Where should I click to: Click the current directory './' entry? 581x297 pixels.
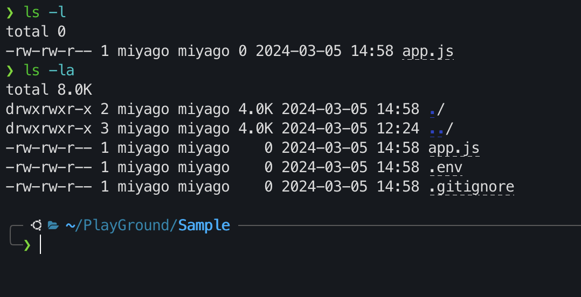437,109
